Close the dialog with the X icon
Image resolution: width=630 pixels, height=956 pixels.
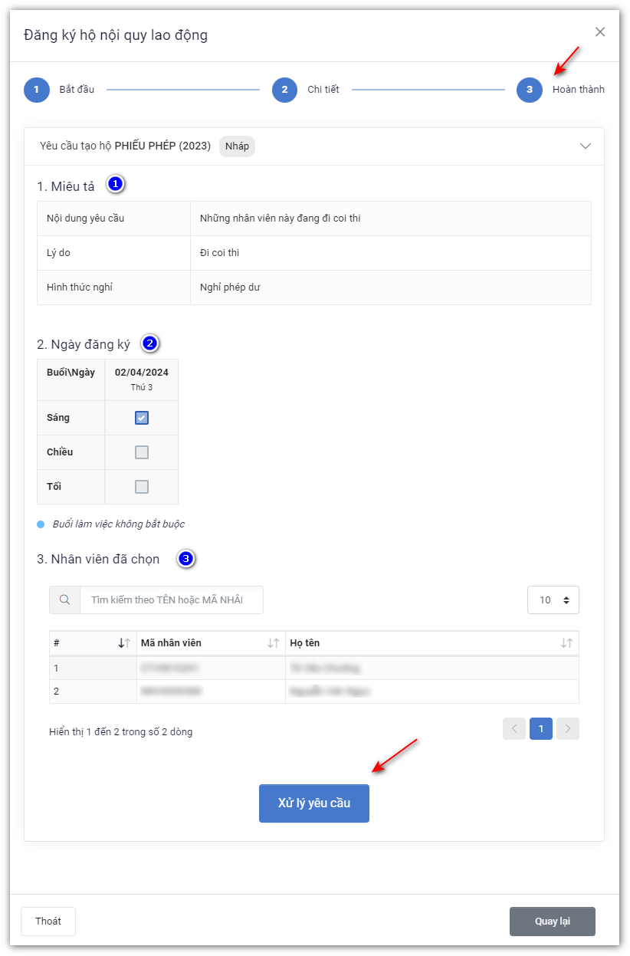click(600, 32)
